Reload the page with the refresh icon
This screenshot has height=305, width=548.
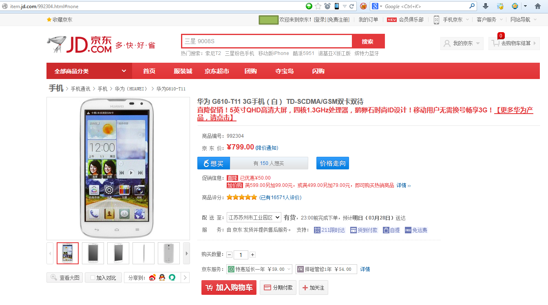click(x=352, y=6)
